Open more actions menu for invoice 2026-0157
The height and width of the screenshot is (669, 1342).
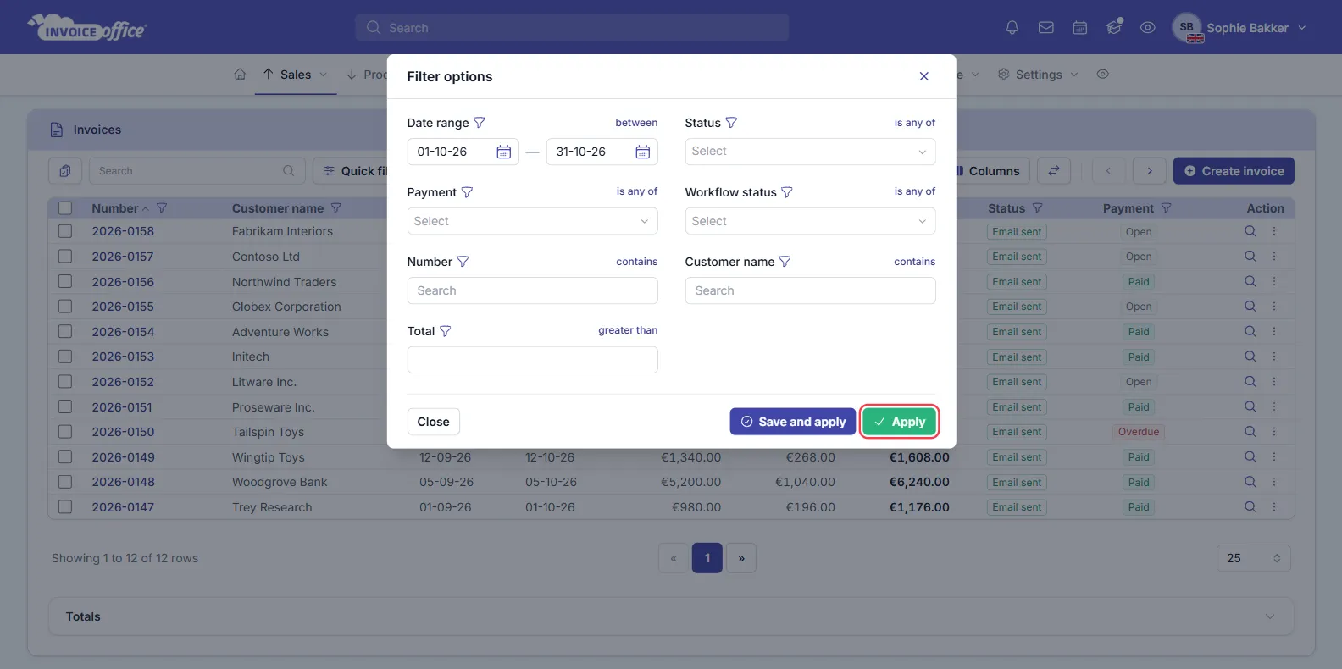point(1273,257)
